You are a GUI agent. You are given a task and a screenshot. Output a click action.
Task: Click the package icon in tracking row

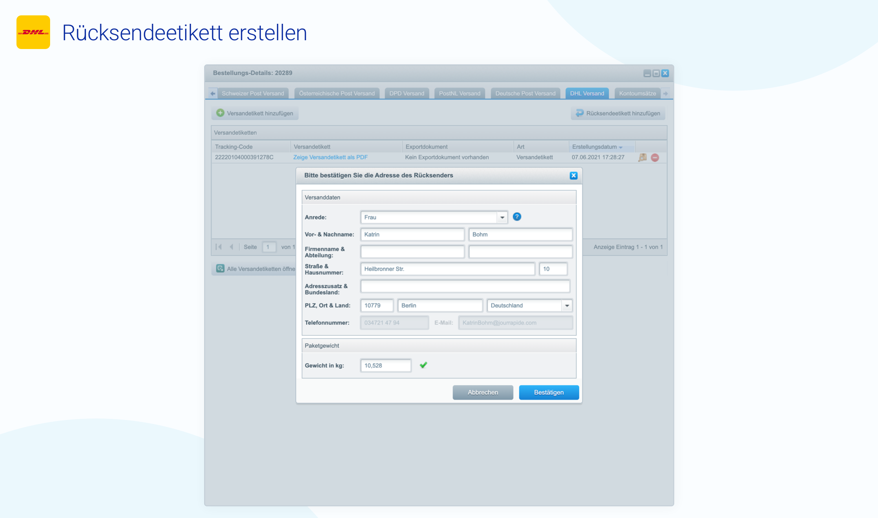click(x=642, y=158)
